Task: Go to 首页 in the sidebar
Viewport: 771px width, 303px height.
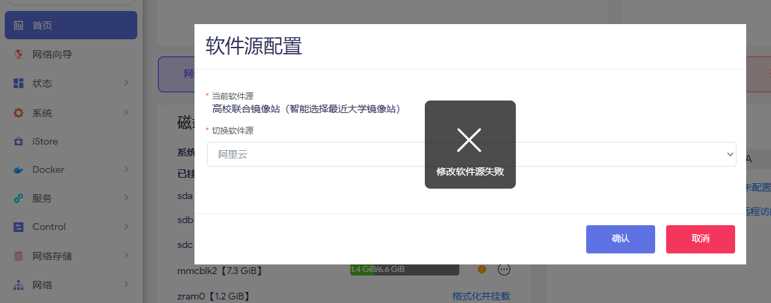Action: tap(71, 25)
